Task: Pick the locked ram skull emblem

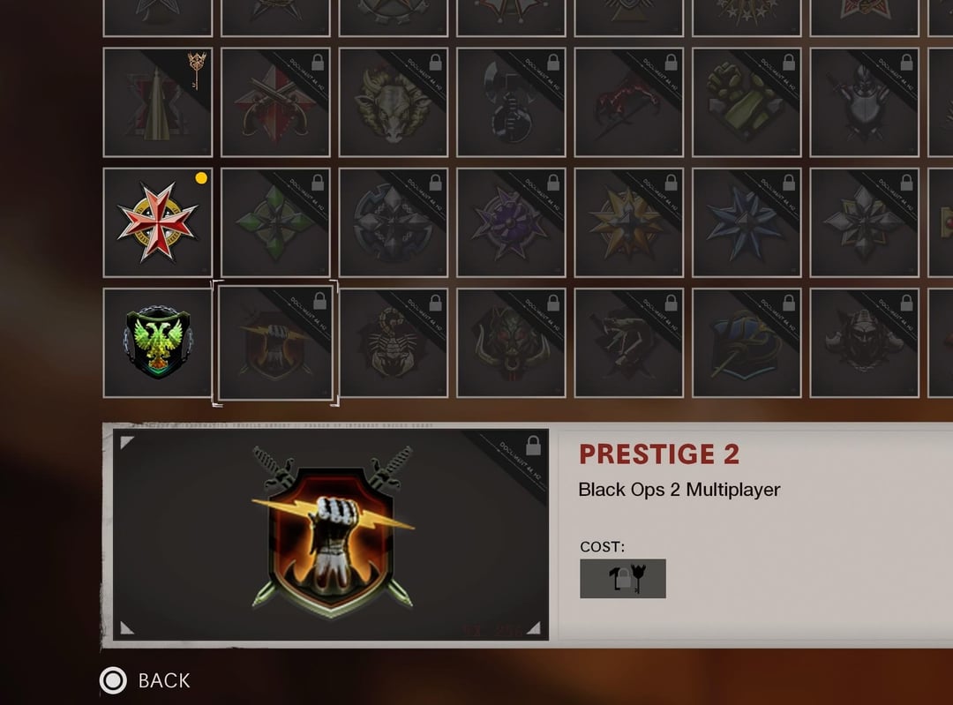Action: [x=394, y=102]
